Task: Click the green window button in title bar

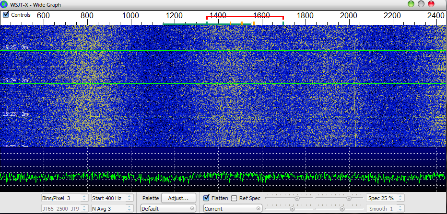Action: [412, 4]
